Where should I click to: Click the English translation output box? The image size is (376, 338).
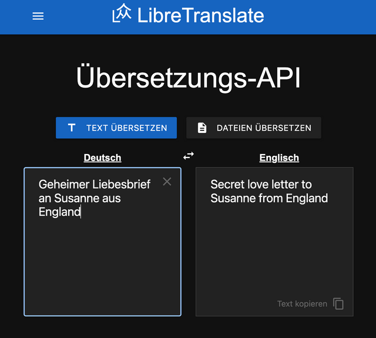click(274, 242)
